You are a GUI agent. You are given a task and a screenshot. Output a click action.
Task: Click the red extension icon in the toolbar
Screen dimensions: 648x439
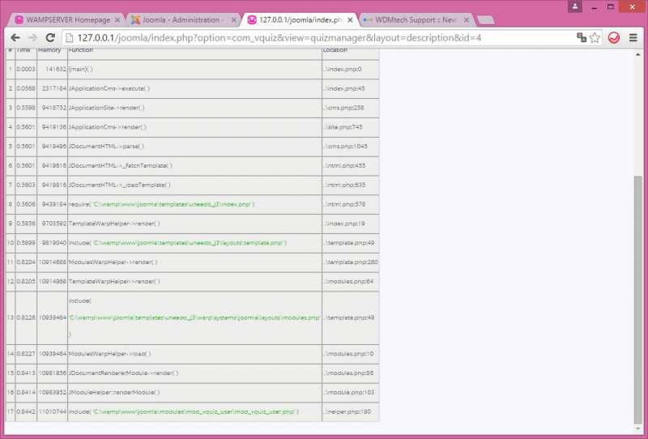click(x=614, y=38)
